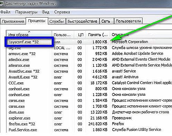The height and width of the screenshot is (136, 172).
Task: Click avast! Antivirus description
Action: (125, 77)
